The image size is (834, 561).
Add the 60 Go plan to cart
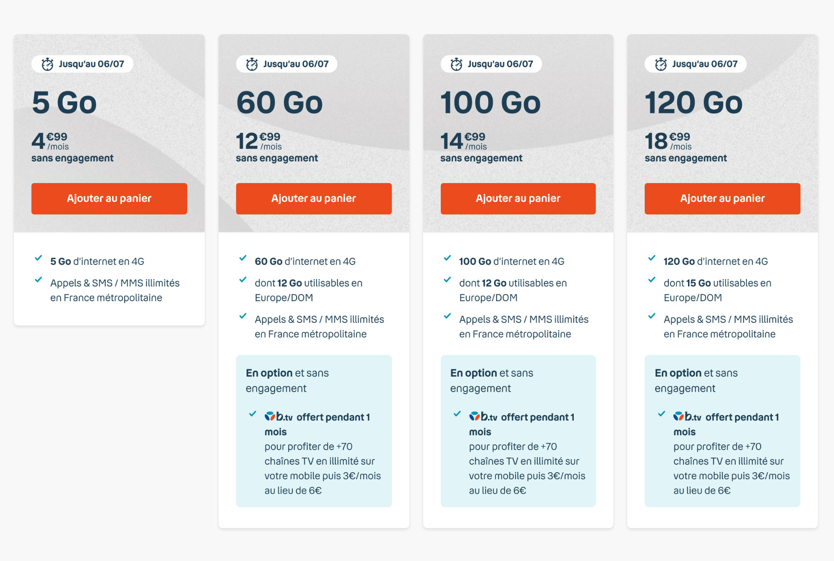[314, 199]
